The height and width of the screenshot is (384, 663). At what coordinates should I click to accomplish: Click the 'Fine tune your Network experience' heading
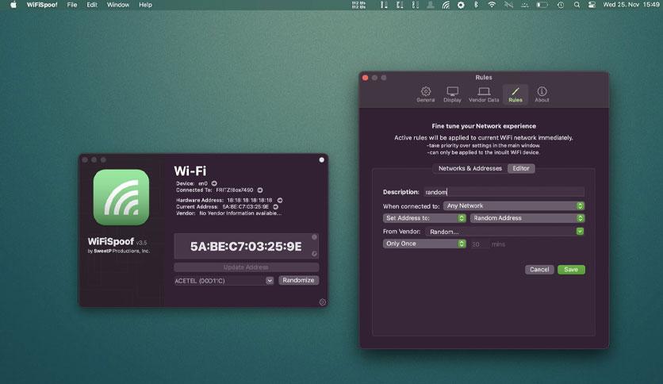pyautogui.click(x=484, y=126)
